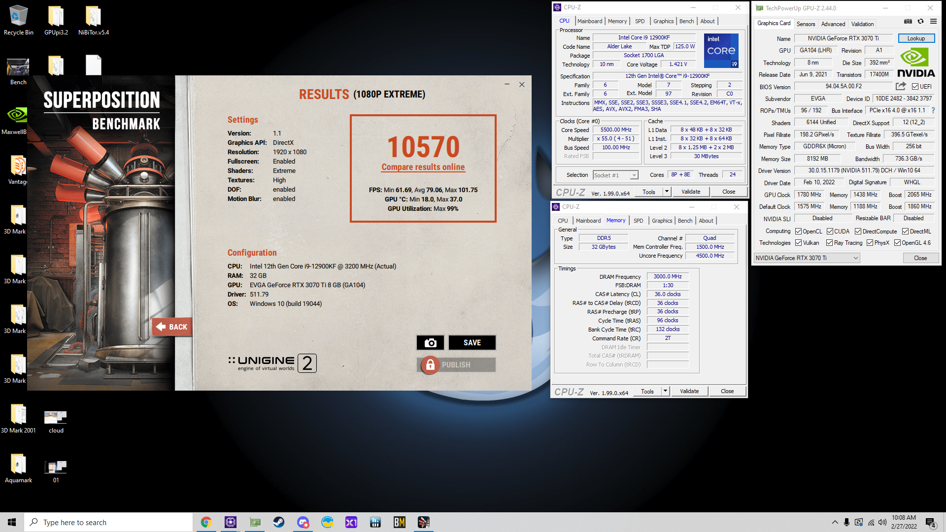Select the Aquamark folder on desktop
This screenshot has width=946, height=532.
coord(18,469)
